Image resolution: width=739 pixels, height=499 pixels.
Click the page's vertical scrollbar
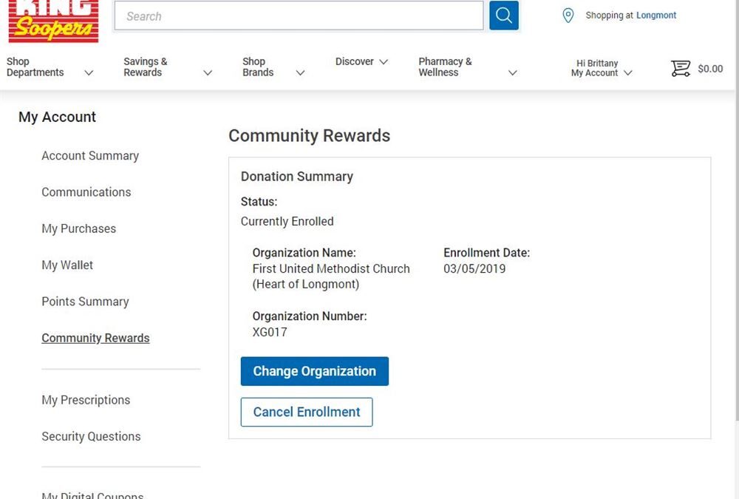pyautogui.click(x=737, y=210)
